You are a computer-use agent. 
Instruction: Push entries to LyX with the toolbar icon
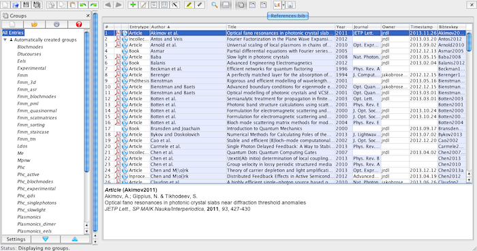coord(277,5)
